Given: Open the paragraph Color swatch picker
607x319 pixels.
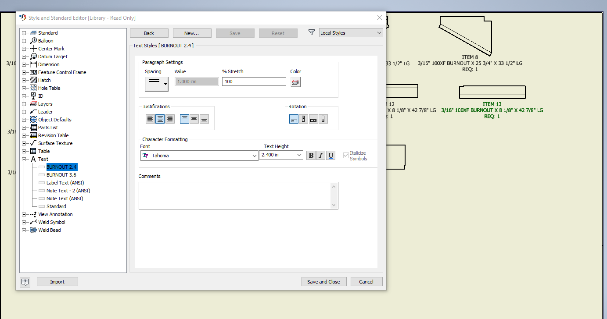Looking at the screenshot, I should (x=295, y=82).
